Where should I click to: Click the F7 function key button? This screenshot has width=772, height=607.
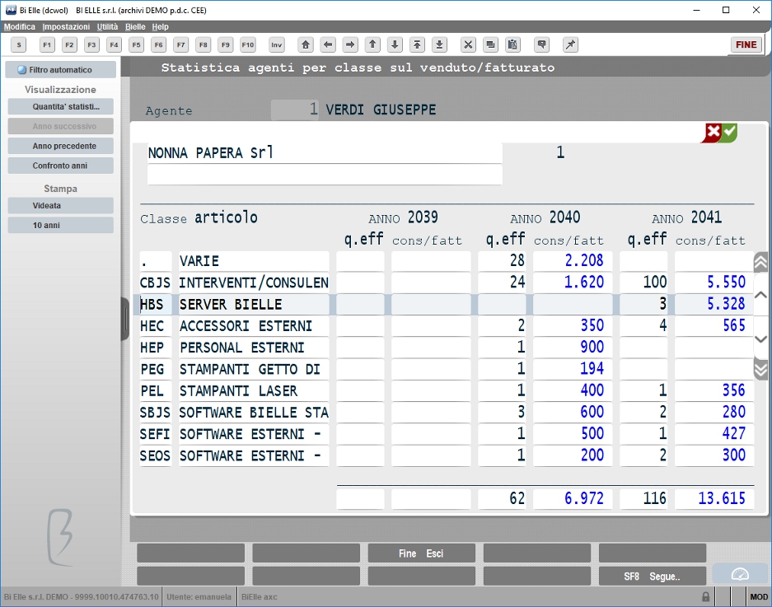click(x=181, y=44)
